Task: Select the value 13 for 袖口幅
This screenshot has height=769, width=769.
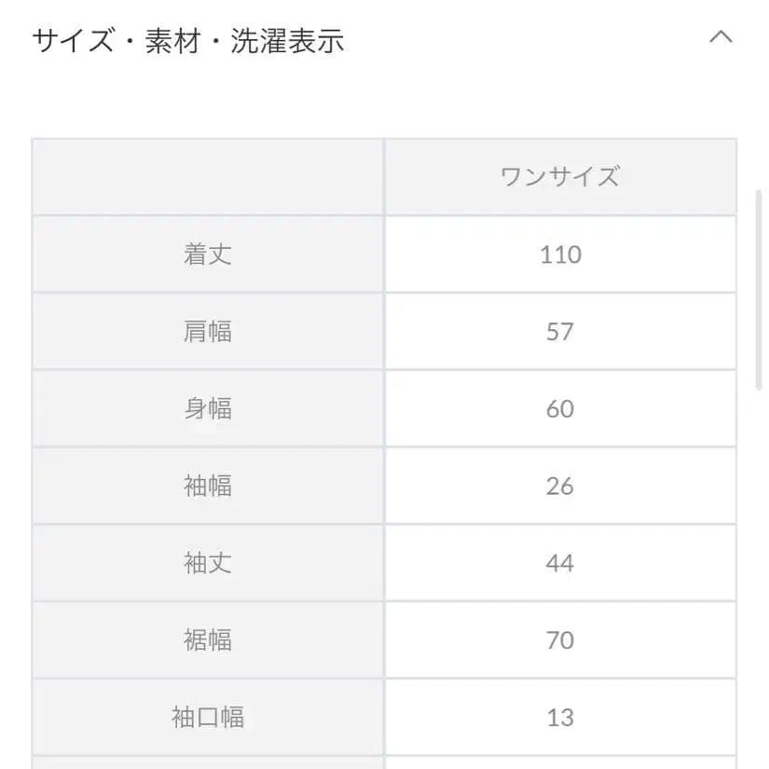Action: pyautogui.click(x=559, y=717)
